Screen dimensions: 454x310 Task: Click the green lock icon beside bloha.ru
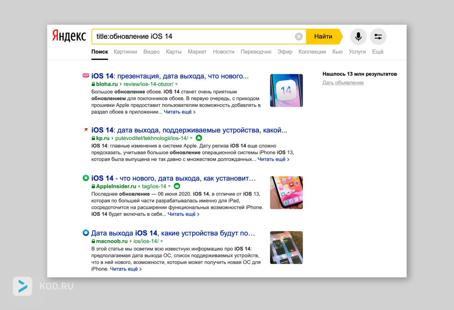(93, 84)
